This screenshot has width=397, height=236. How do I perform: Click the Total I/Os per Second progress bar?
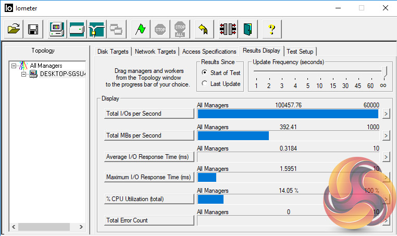pyautogui.click(x=288, y=114)
